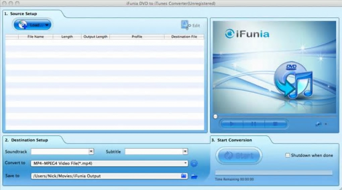Click the browse folder icon inside Save to field

click(184, 176)
